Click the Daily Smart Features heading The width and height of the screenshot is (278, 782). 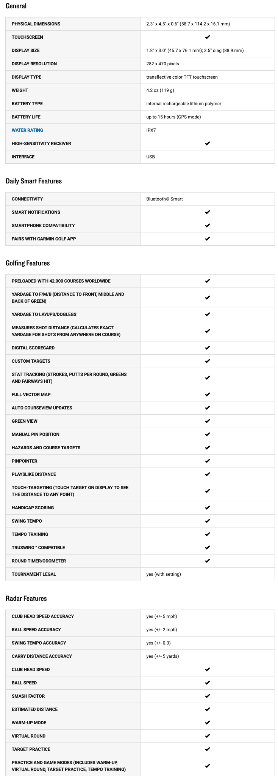point(34,181)
